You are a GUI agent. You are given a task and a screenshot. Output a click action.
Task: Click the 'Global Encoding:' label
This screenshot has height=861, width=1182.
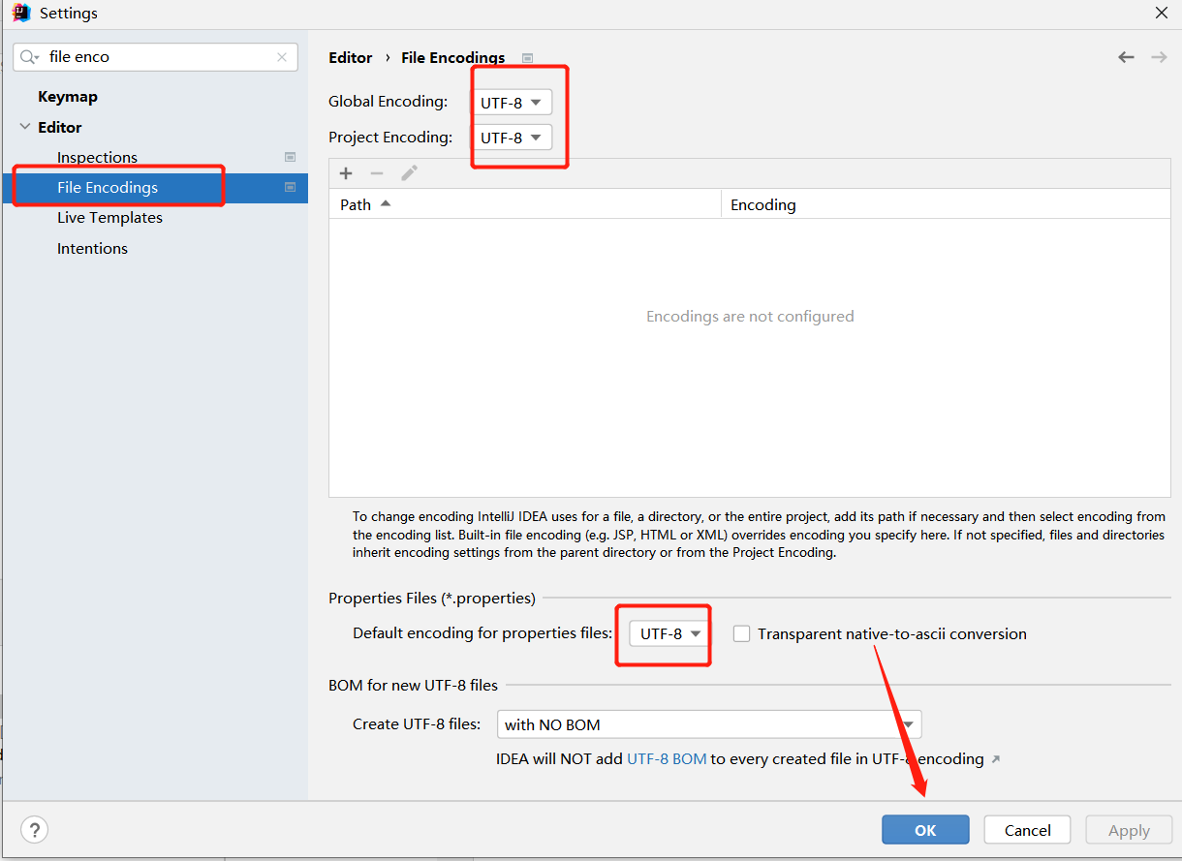[388, 102]
